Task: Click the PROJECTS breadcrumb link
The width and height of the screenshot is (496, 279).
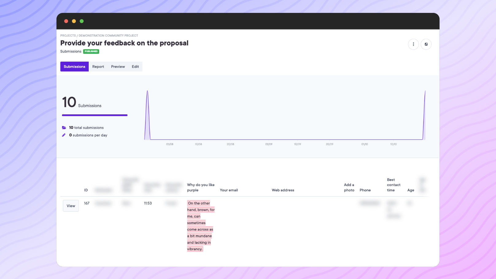Action: click(x=68, y=36)
